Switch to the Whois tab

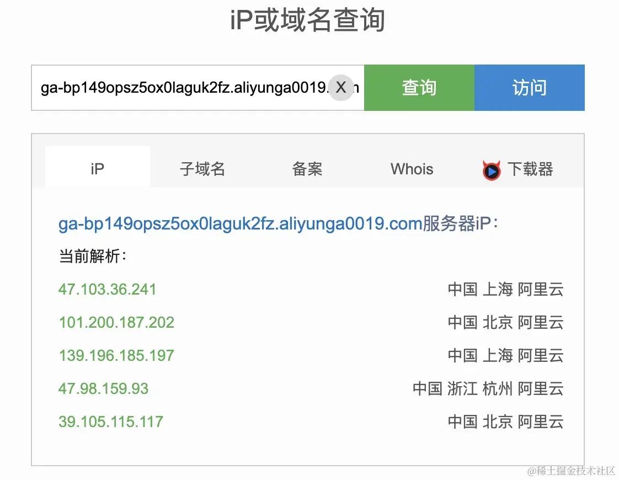pos(412,169)
